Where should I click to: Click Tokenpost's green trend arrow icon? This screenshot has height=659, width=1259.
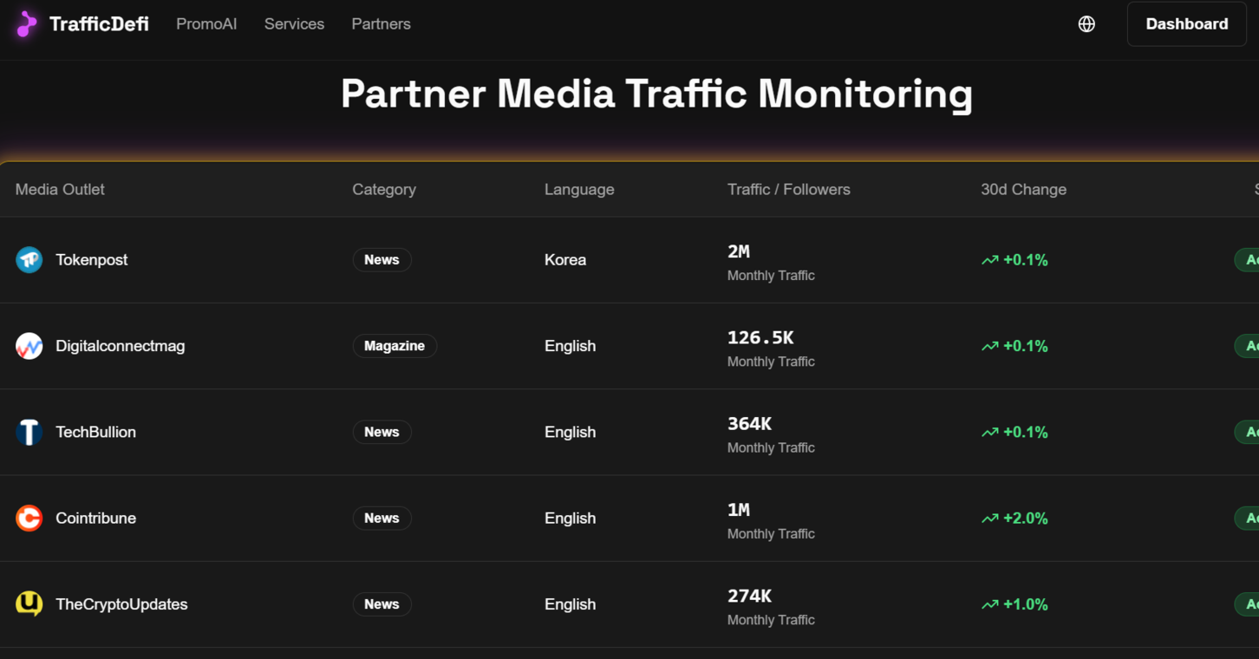tap(989, 258)
